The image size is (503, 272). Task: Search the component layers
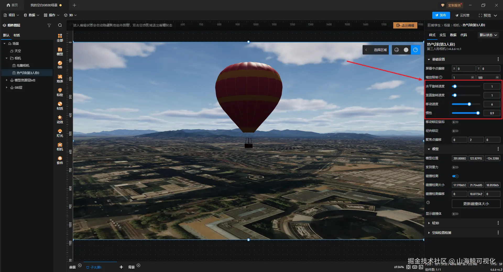(x=60, y=25)
